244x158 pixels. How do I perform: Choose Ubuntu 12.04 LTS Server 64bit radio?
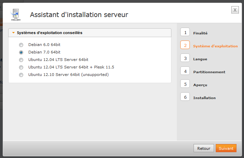click(x=21, y=60)
